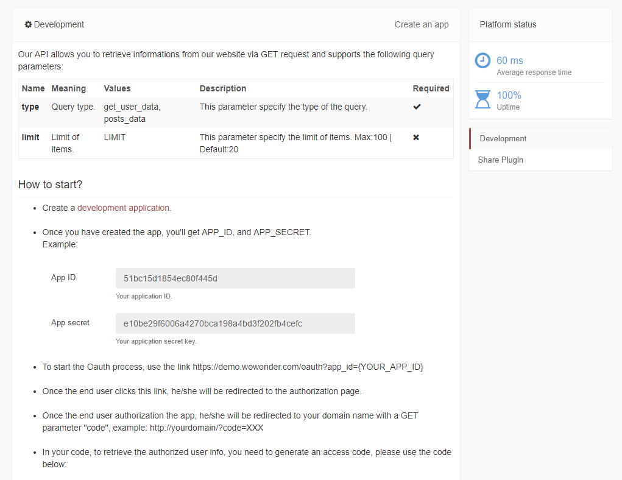Screen dimensions: 622x480
Task: Click the How to start? heading
Action: coord(50,185)
